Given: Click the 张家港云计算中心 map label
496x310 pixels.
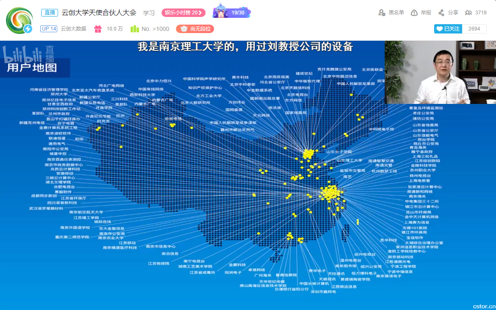Looking at the screenshot, I should click(x=424, y=187).
